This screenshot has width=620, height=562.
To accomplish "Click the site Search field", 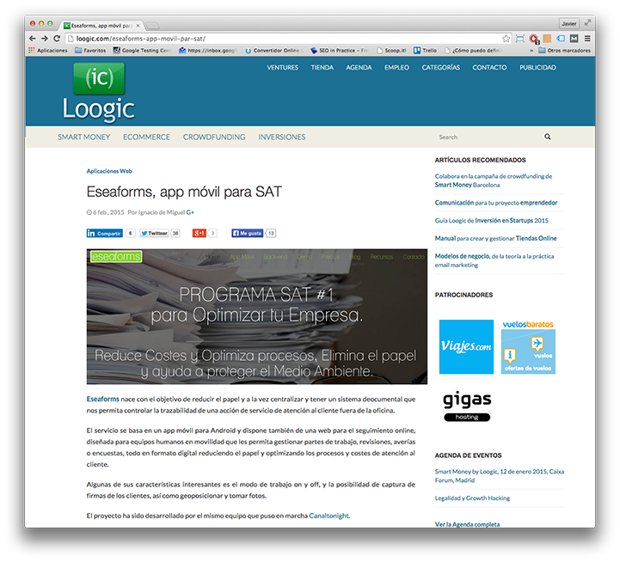I will pos(488,137).
